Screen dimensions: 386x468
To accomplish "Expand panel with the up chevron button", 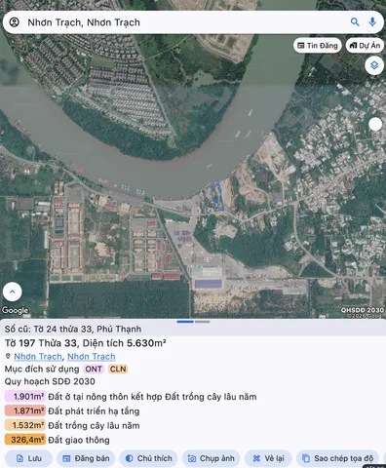I will 13,292.
